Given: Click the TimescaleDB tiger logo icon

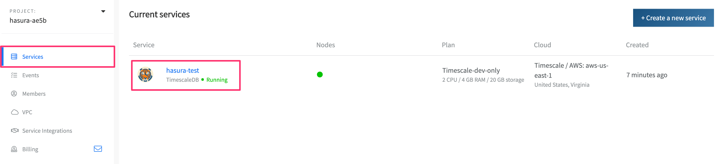Looking at the screenshot, I should point(145,75).
